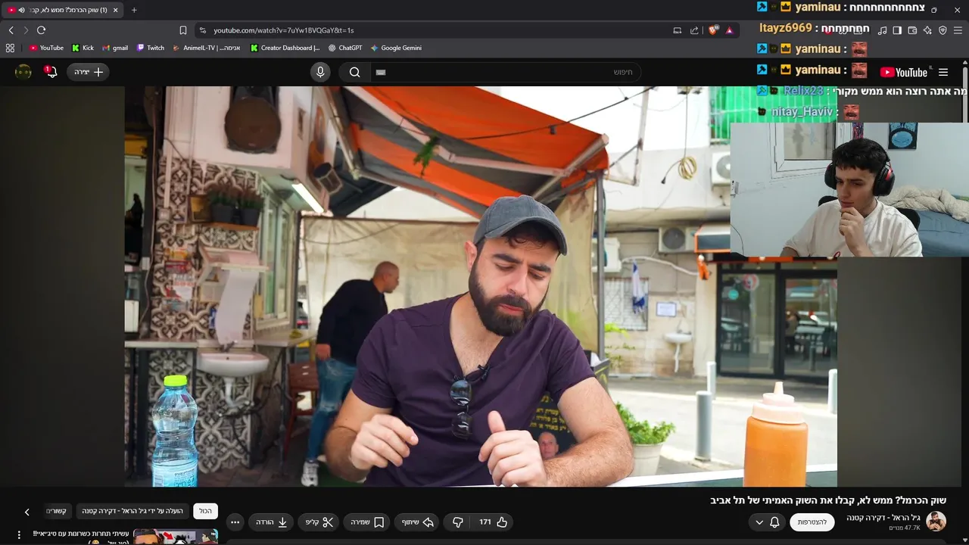Open the Google Gemini bookmark
Image resolution: width=969 pixels, height=545 pixels.
click(396, 48)
